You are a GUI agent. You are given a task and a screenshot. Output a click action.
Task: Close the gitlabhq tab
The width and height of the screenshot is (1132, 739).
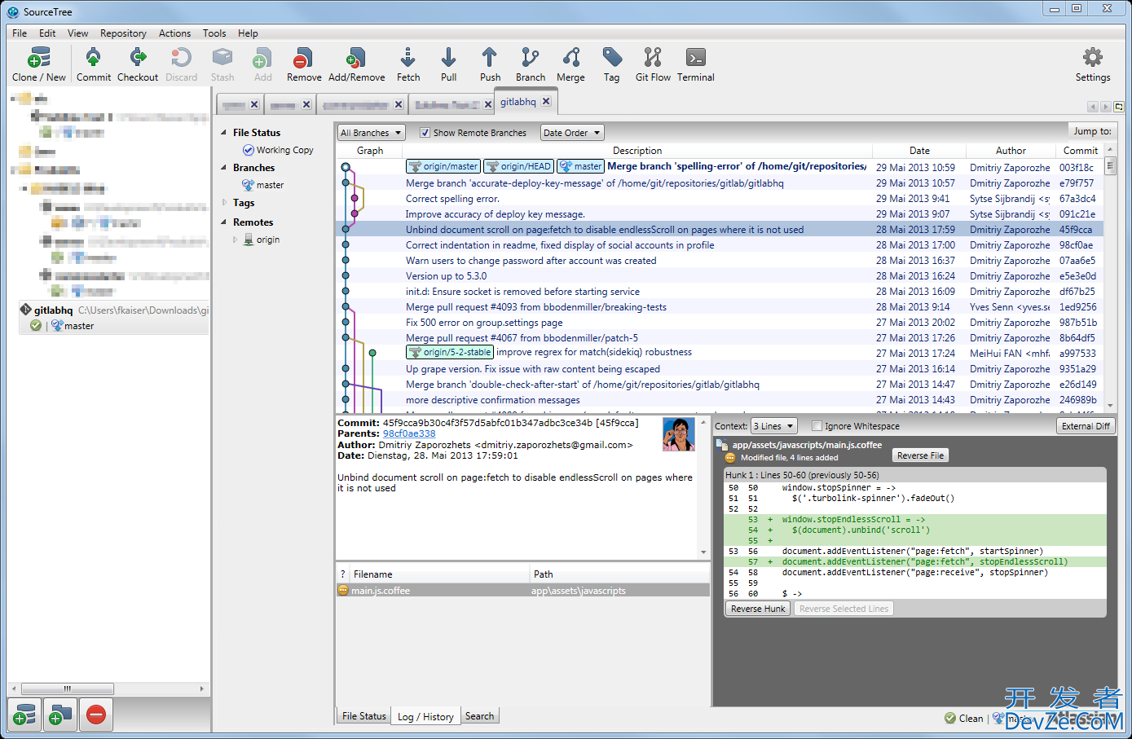[546, 102]
